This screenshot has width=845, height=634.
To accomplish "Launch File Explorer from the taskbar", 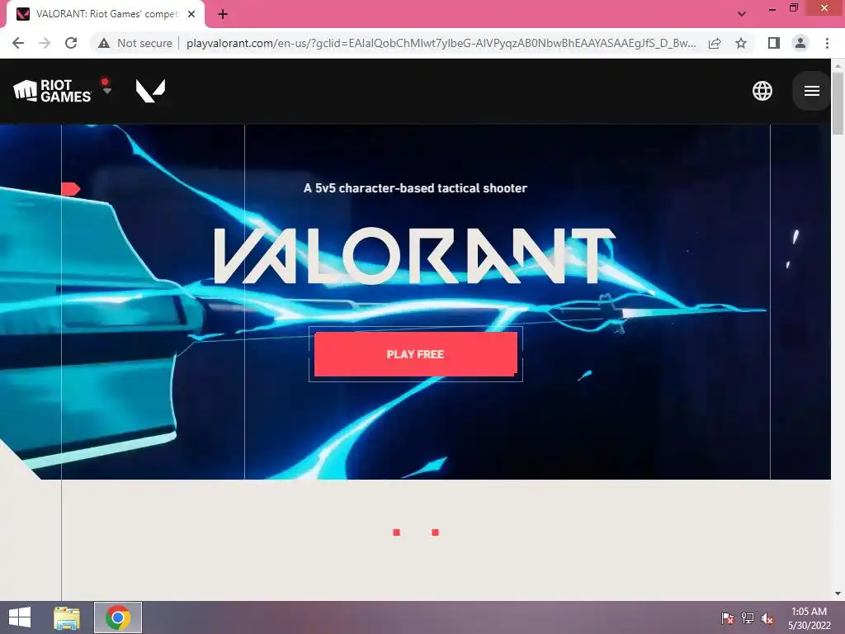I will [67, 617].
